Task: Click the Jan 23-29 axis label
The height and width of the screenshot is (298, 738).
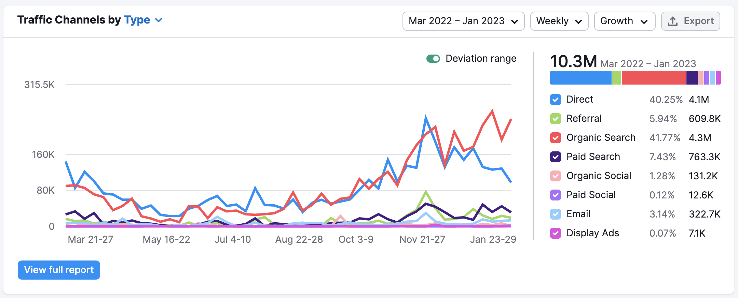Action: (493, 239)
